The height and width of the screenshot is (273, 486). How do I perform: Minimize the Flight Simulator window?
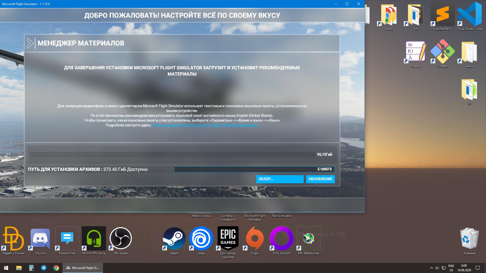pyautogui.click(x=336, y=4)
